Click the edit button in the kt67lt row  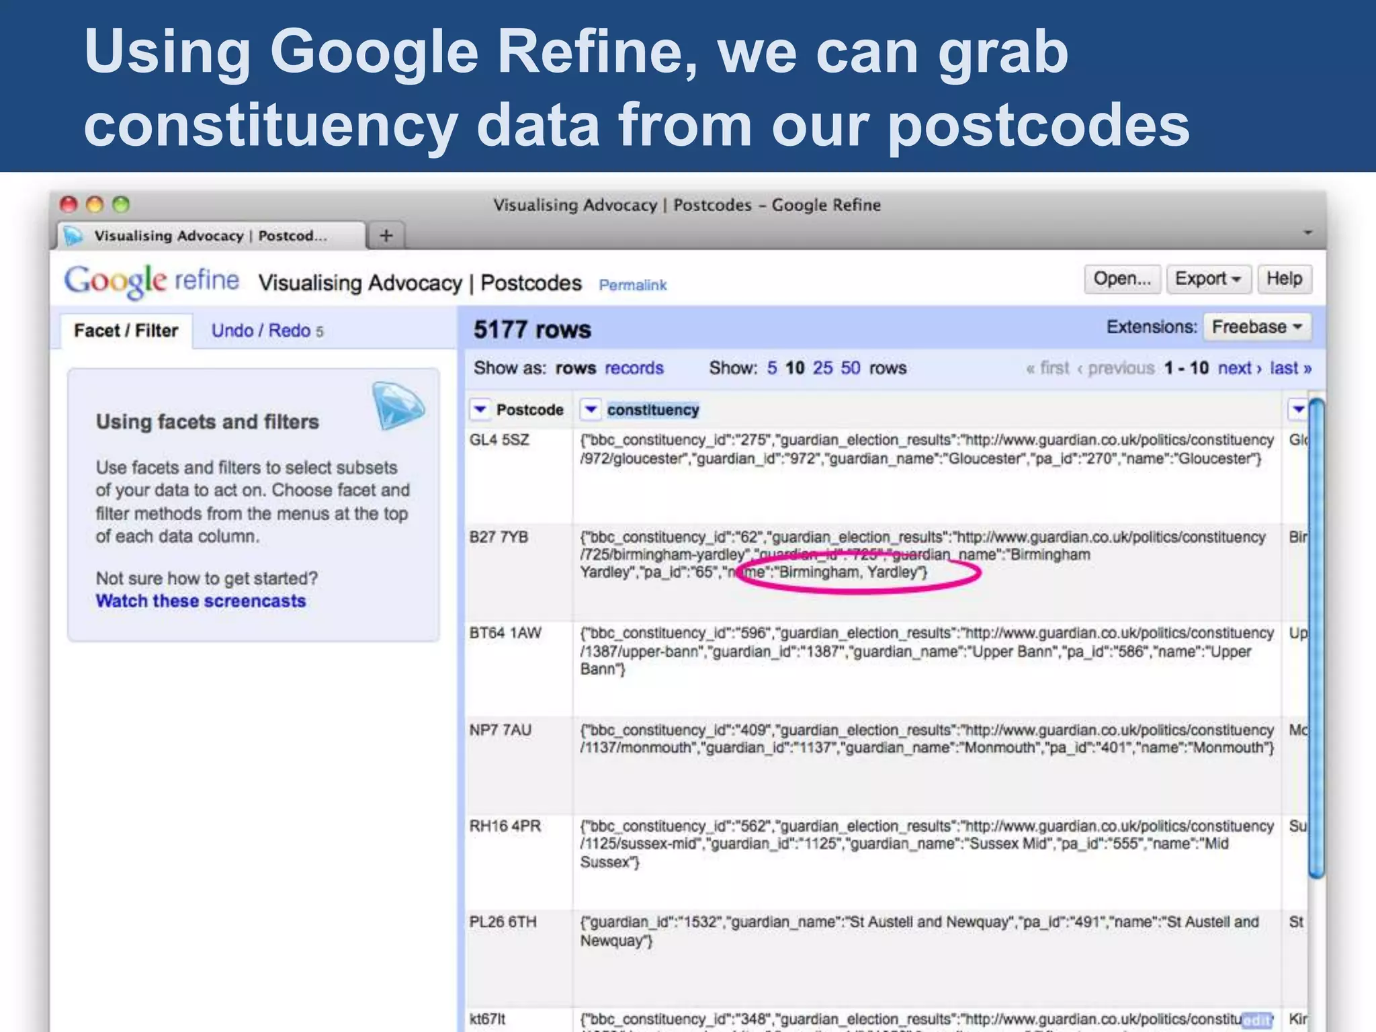[x=1256, y=1020]
